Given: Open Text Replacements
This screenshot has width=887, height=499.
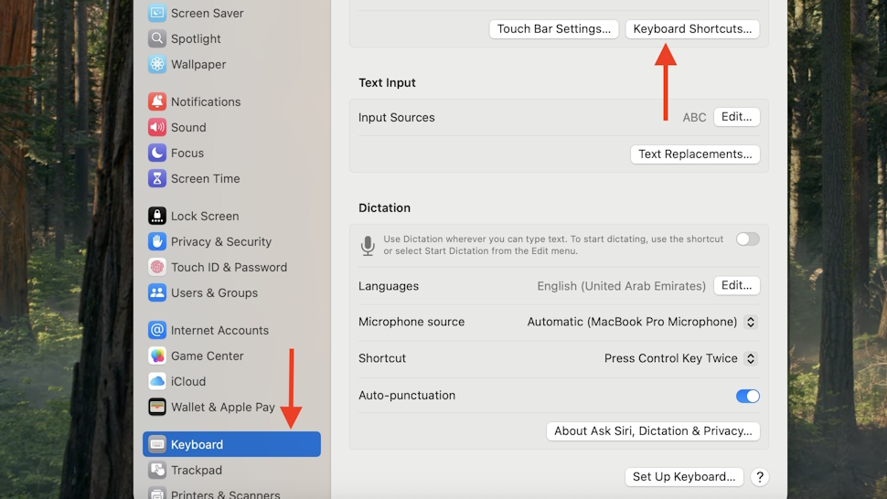Looking at the screenshot, I should click(x=695, y=154).
